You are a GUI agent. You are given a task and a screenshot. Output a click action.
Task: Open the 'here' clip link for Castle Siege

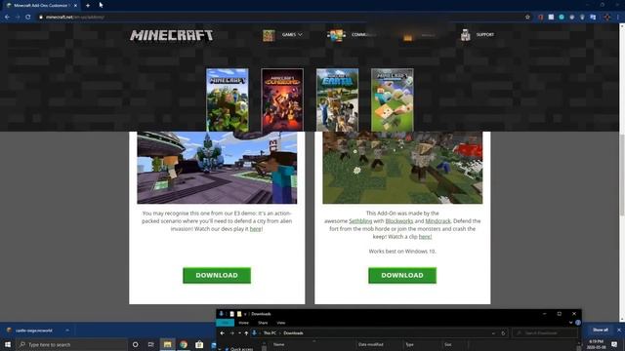click(425, 236)
